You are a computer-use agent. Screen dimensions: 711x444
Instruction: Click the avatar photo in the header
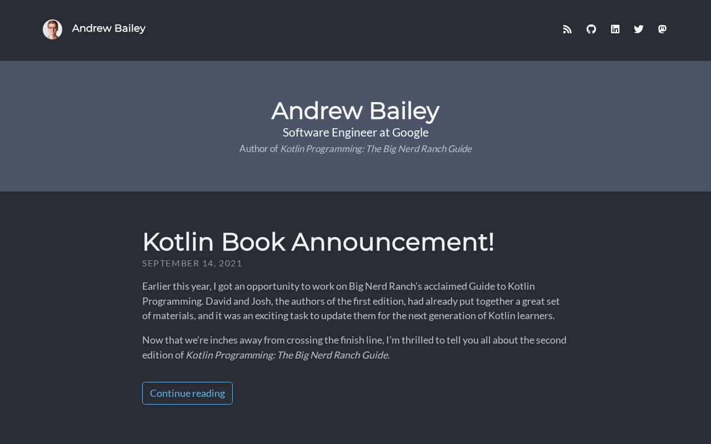(x=52, y=29)
